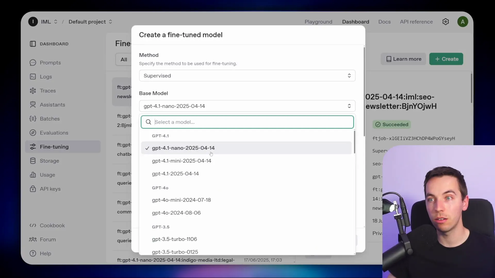This screenshot has height=278, width=495.
Task: Select gpt-4.1-2025-04-14 model
Action: 246,174
